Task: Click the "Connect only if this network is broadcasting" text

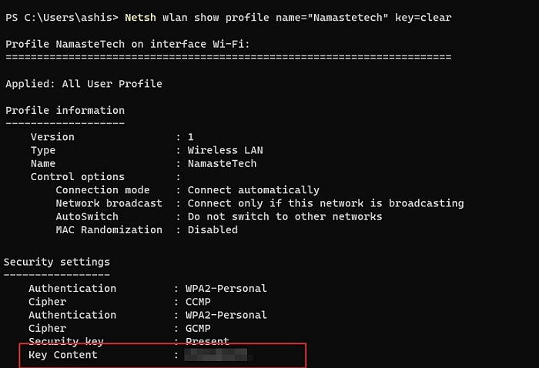Action: click(x=325, y=203)
